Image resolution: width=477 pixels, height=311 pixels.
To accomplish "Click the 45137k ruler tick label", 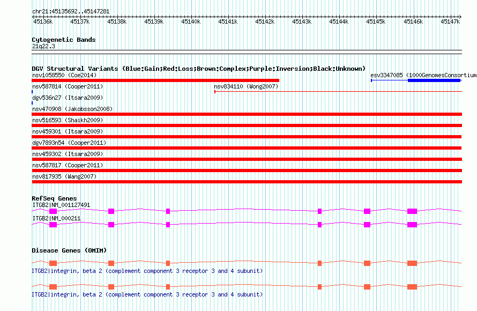I will coord(80,21).
